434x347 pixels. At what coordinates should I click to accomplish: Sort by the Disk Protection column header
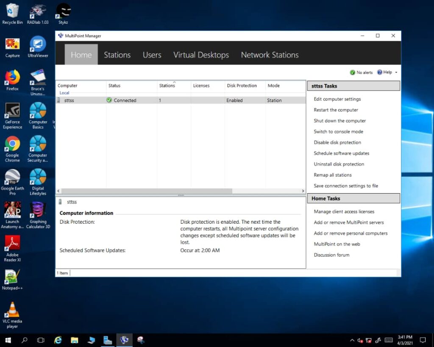(x=245, y=86)
